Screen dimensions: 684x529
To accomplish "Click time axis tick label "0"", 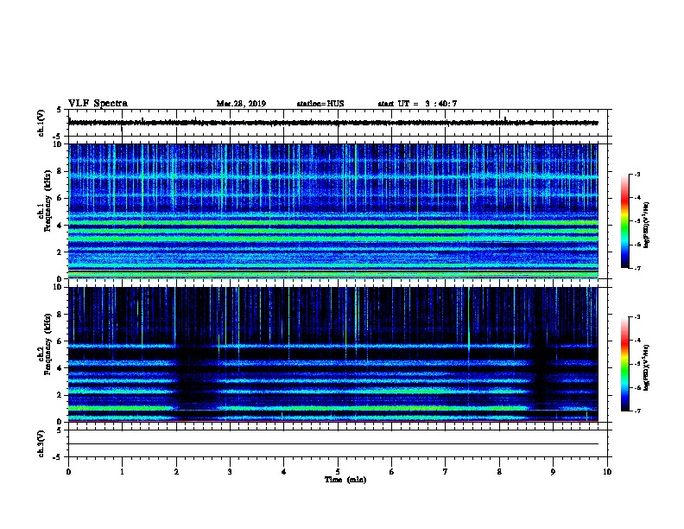I will pos(68,471).
